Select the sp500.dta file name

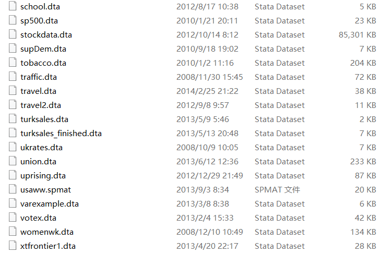[x=38, y=21]
